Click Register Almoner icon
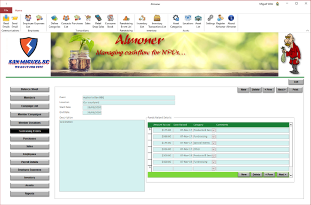 pos(220,21)
